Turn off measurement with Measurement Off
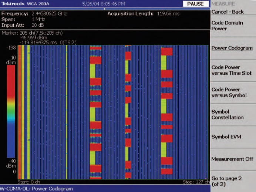This screenshot has height=192, width=256. click(x=232, y=159)
